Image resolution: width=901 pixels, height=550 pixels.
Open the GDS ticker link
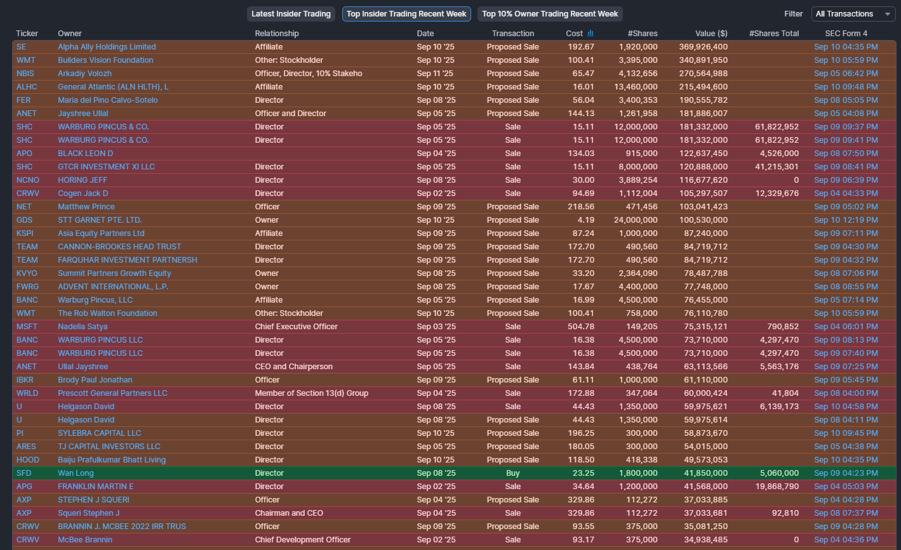(x=24, y=220)
